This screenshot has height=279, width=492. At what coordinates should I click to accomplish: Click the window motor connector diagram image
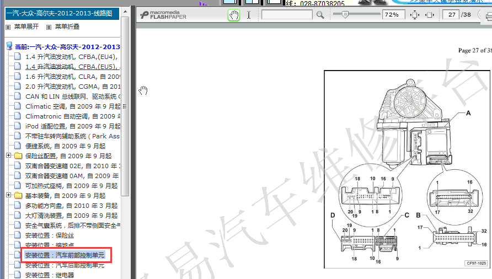pos(407,169)
